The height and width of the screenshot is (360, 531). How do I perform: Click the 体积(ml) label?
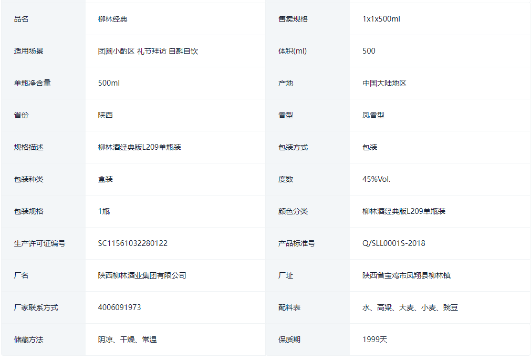[293, 51]
